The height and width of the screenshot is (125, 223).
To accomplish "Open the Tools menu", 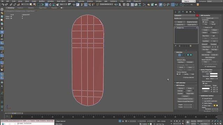I will tap(14, 1).
